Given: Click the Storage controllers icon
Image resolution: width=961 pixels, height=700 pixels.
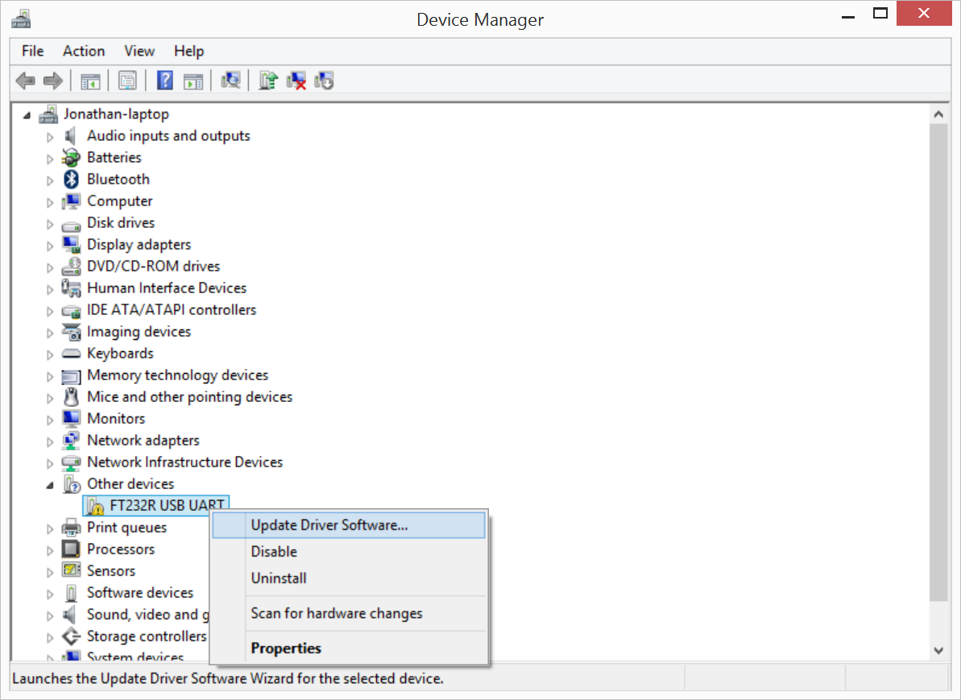Looking at the screenshot, I should pyautogui.click(x=71, y=636).
